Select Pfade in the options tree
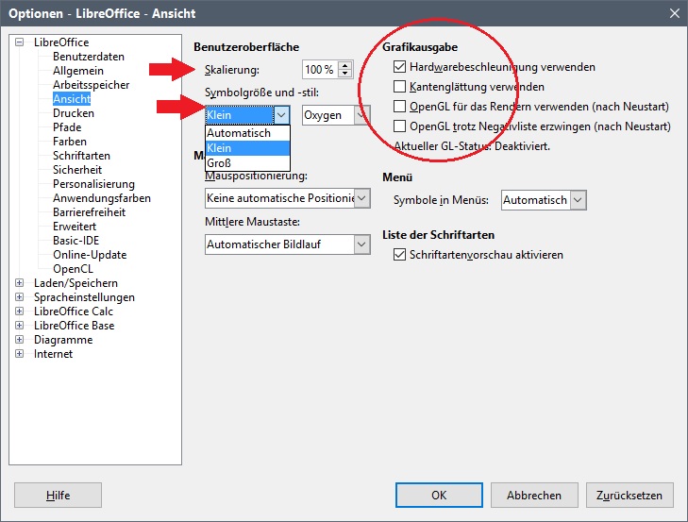The width and height of the screenshot is (688, 522). (x=67, y=127)
